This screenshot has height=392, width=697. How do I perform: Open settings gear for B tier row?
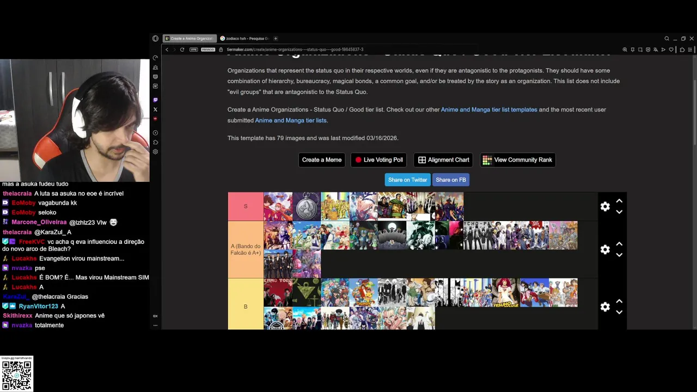(x=605, y=307)
